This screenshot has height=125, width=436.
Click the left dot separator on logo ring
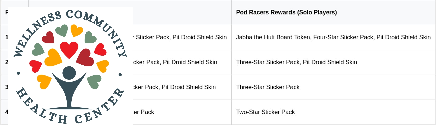18,73
